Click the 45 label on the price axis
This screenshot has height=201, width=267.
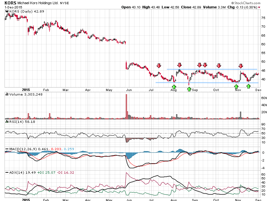pyautogui.click(x=263, y=71)
